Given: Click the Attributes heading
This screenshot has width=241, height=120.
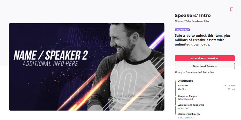Looking at the screenshot, I should 186,81.
